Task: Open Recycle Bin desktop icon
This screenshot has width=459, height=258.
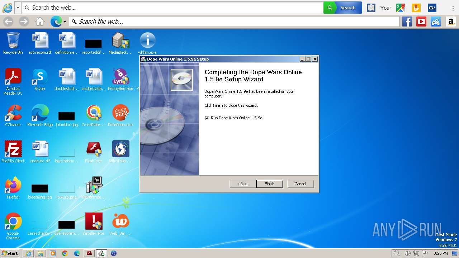Action: pos(13,43)
